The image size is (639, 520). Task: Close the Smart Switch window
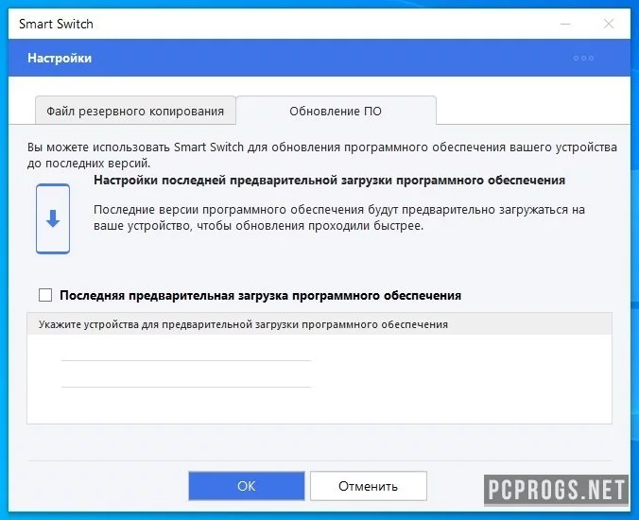(x=609, y=24)
